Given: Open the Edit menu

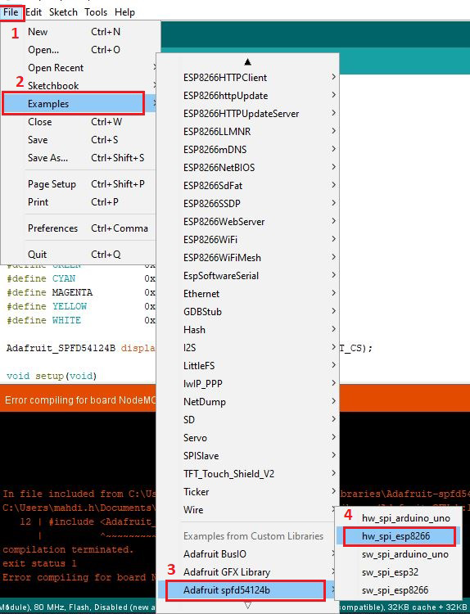Looking at the screenshot, I should pyautogui.click(x=34, y=12).
